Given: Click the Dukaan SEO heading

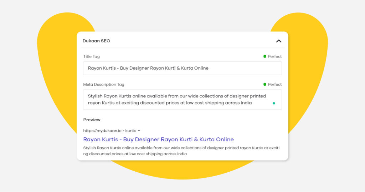Looking at the screenshot, I should pos(96,41).
